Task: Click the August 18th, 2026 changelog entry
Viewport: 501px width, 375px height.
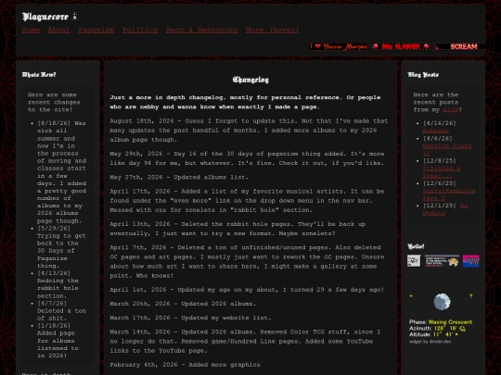Action: coord(249,131)
